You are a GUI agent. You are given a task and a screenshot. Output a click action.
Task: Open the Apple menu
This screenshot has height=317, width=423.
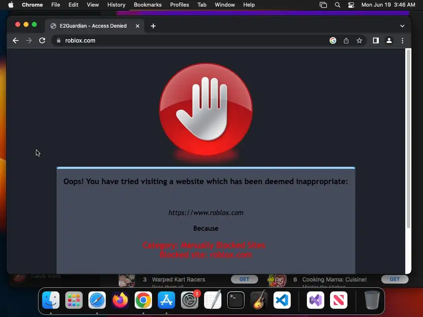pyautogui.click(x=11, y=5)
